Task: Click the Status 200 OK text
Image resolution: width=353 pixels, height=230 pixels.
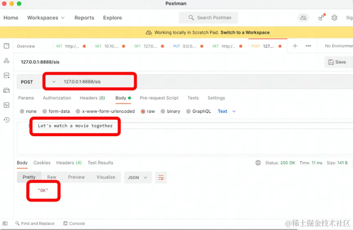Action: click(280, 163)
